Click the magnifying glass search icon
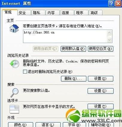122x127 pixels. click(x=15, y=93)
